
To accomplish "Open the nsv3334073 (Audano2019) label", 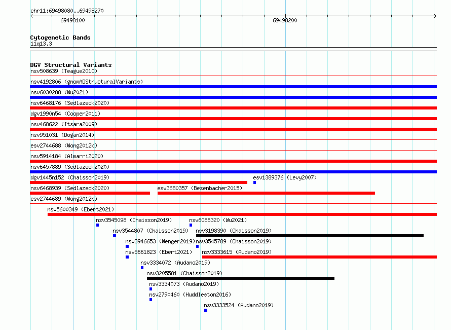I will click(x=184, y=284).
